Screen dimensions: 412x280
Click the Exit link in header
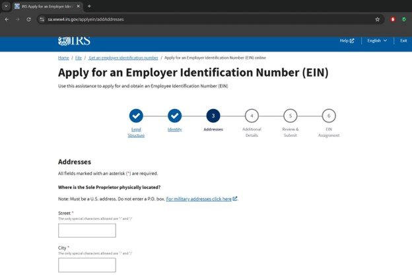coord(403,41)
